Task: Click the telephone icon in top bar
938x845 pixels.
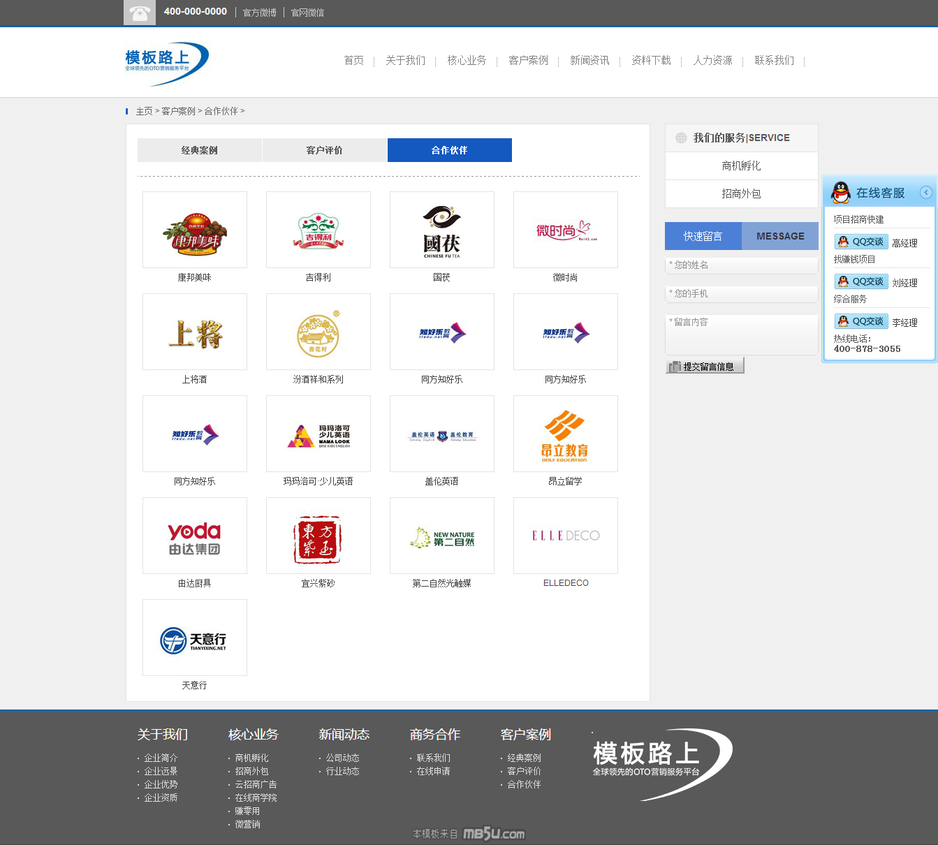Action: click(140, 13)
